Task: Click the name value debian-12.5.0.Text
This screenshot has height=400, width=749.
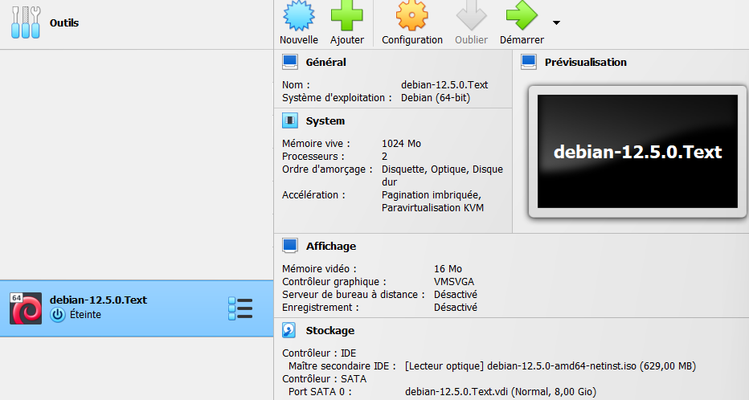Action: point(444,85)
